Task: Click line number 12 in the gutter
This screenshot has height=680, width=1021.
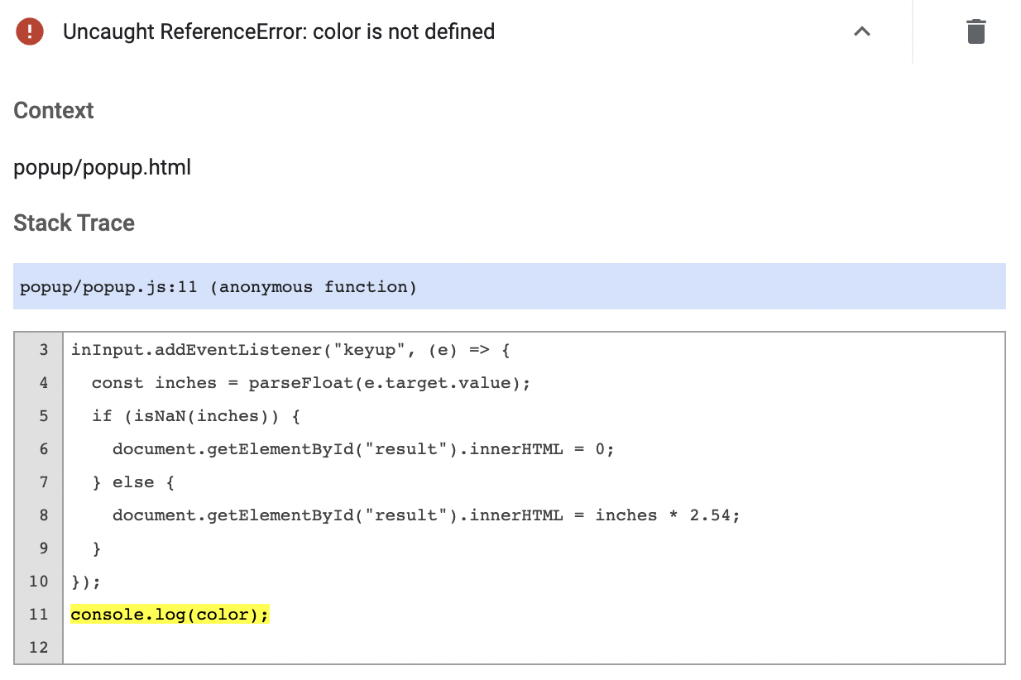Action: click(39, 648)
